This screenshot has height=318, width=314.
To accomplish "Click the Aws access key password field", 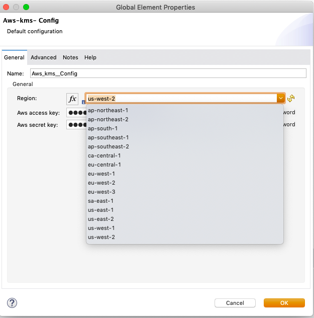I will coord(76,113).
